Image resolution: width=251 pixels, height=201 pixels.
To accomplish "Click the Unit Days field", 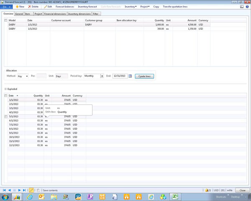I will 61,76.
